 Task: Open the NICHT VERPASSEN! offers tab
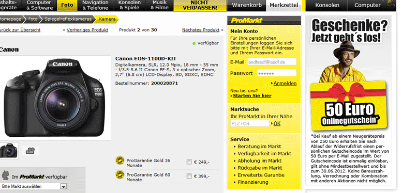pyautogui.click(x=200, y=5)
